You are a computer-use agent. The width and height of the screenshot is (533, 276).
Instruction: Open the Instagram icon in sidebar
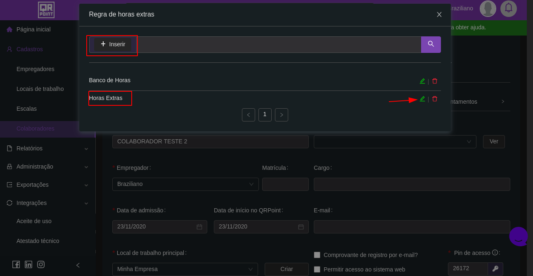pos(41,264)
